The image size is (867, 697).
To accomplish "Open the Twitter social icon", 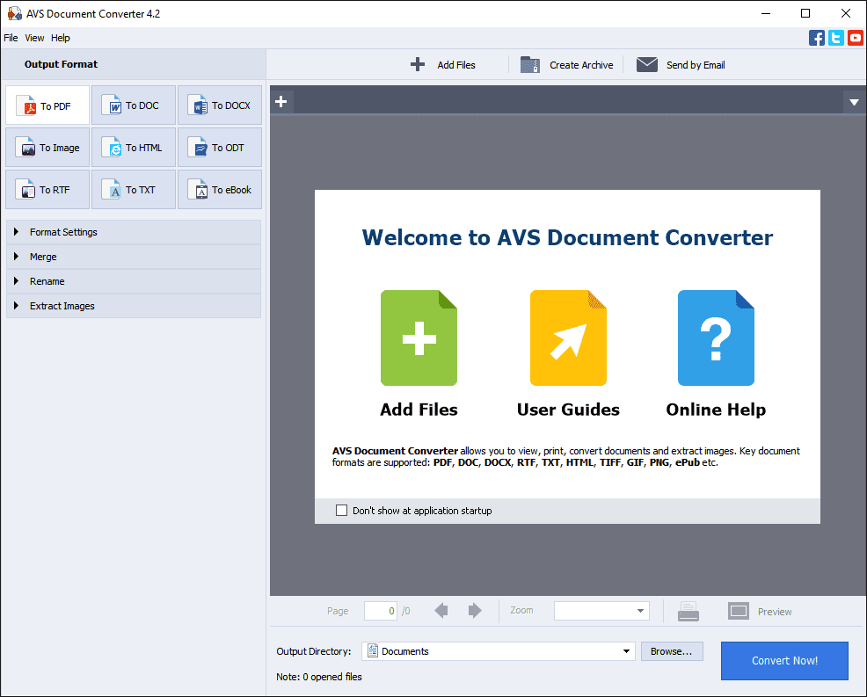I will 836,38.
